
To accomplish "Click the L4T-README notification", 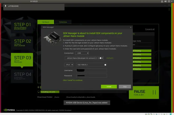I will click(34, 7).
